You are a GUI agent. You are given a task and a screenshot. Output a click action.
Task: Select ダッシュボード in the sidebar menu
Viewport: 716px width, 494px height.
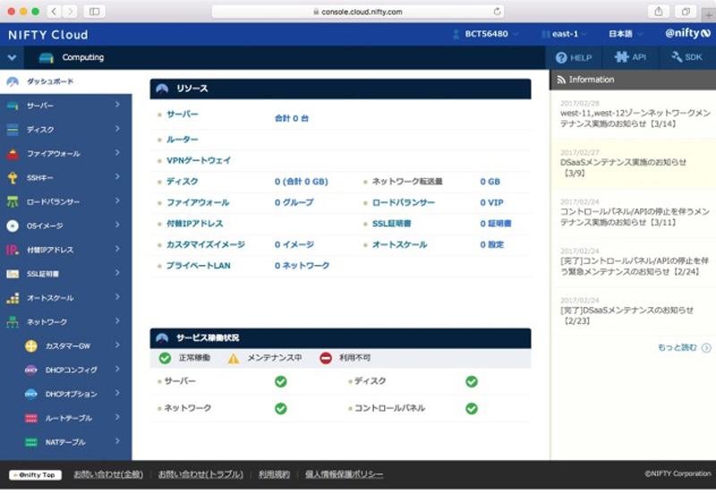65,81
